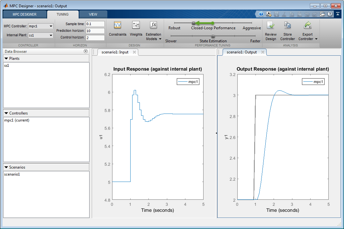Collapse the toolstrip with the up-arrow icon
344x229 pixels.
click(338, 14)
